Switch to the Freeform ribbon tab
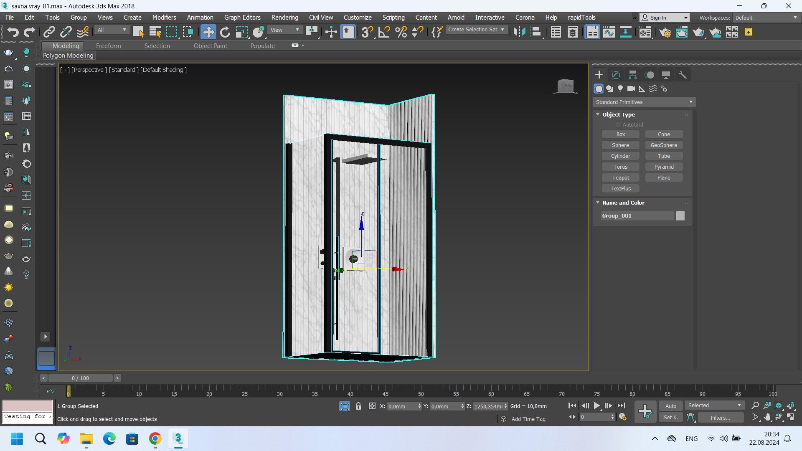This screenshot has height=451, width=802. coord(108,46)
